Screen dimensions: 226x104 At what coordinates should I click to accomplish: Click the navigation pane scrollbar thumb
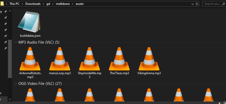[10, 59]
